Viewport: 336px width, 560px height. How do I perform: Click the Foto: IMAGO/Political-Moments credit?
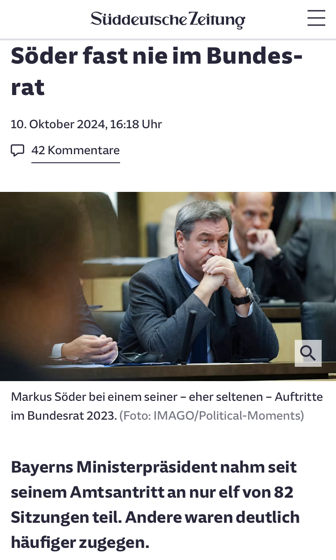click(x=212, y=416)
